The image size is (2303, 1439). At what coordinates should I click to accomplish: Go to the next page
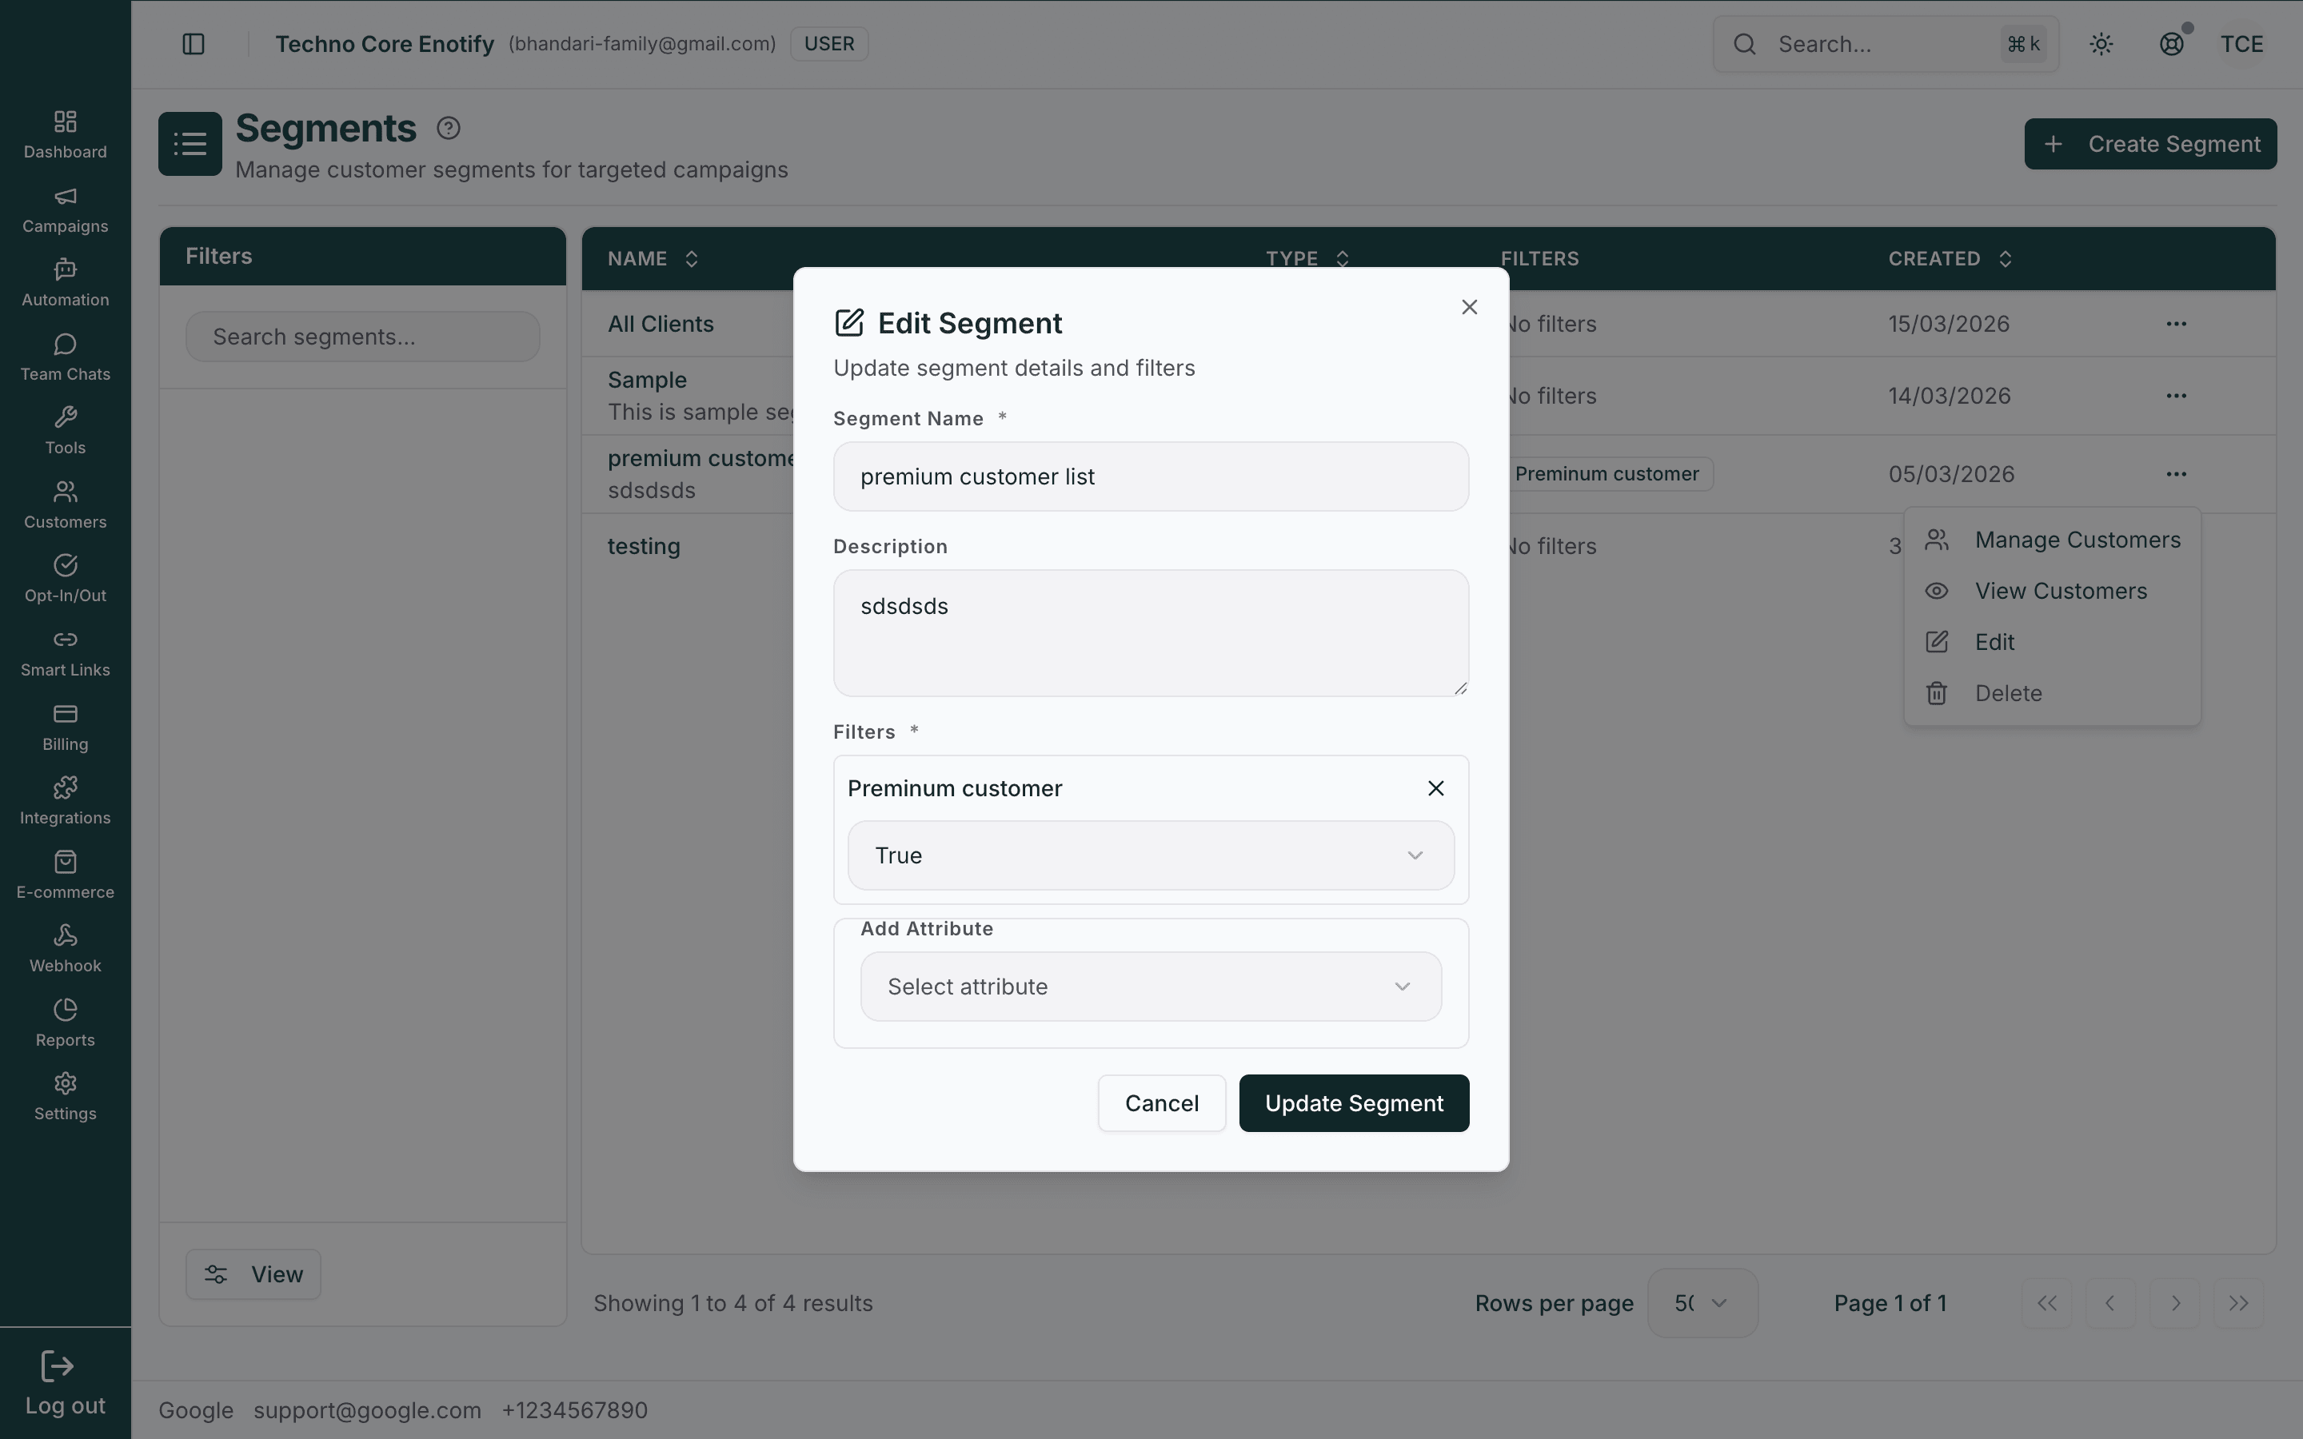coord(2174,1303)
